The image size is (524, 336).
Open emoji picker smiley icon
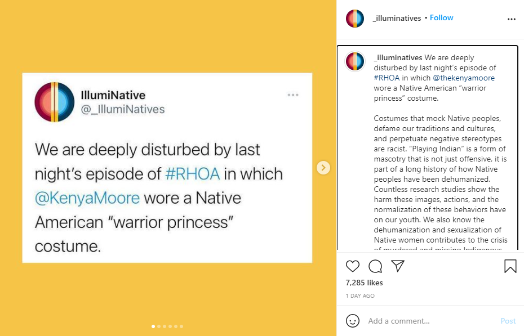tap(353, 321)
